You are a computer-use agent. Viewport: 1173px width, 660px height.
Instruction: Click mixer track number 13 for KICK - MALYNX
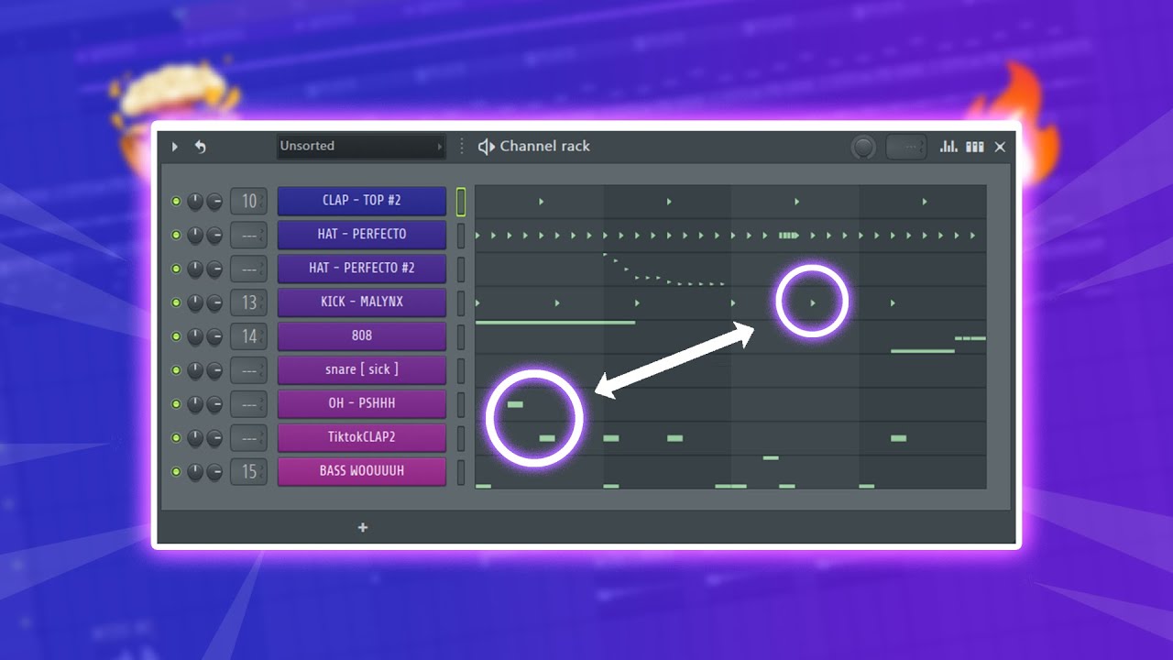pyautogui.click(x=248, y=302)
